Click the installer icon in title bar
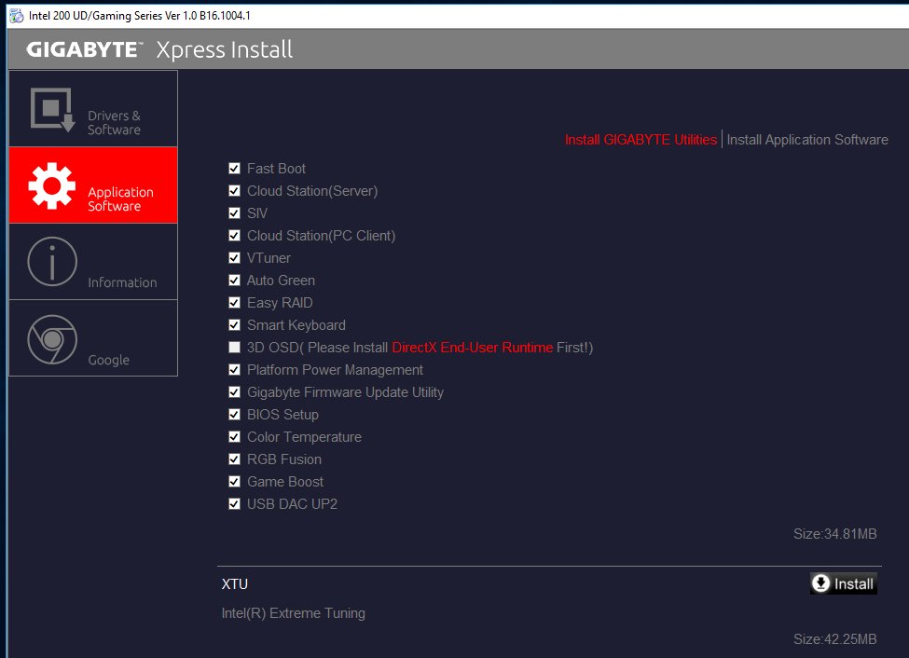909x658 pixels. 16,16
